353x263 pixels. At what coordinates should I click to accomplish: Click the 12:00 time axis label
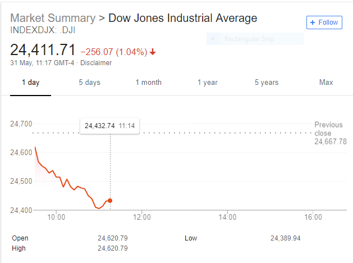click(142, 217)
